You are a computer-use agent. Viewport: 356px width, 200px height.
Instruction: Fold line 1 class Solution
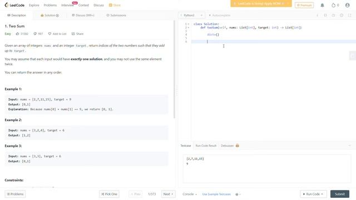click(x=188, y=24)
